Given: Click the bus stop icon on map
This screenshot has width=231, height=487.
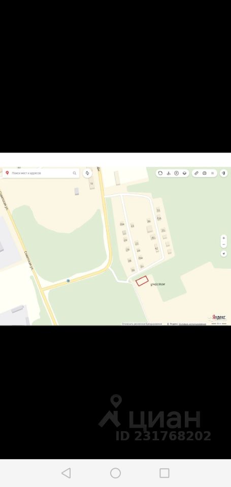Looking at the screenshot, I should pos(68,281).
